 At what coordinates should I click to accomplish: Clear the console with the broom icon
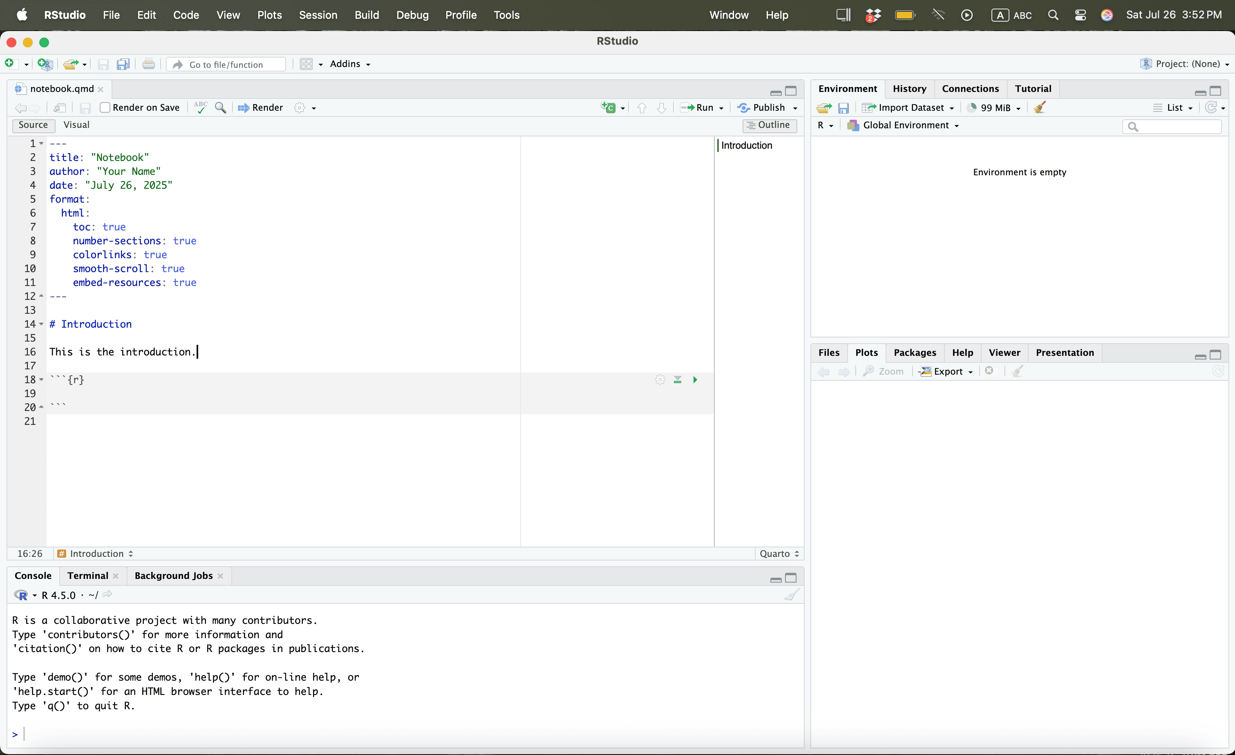[792, 595]
